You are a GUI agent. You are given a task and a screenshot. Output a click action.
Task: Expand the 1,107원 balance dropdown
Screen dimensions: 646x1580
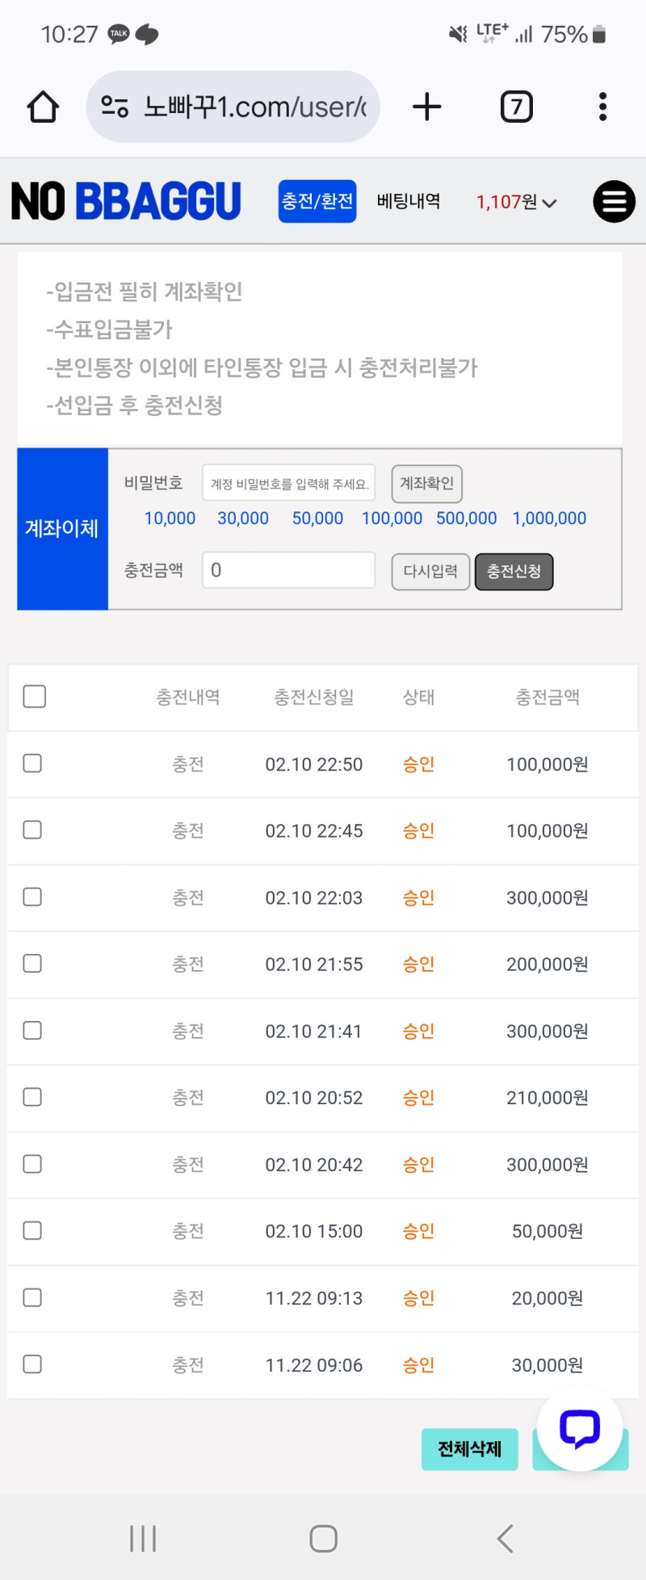point(517,202)
